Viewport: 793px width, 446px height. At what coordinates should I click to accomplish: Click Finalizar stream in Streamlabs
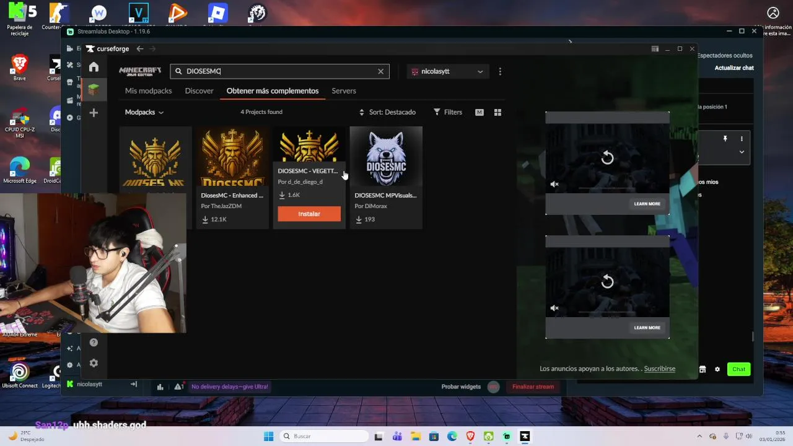pyautogui.click(x=533, y=387)
